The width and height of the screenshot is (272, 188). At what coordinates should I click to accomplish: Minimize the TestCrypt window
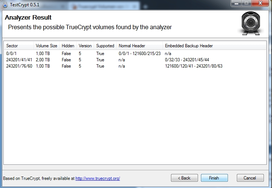pos(236,3)
